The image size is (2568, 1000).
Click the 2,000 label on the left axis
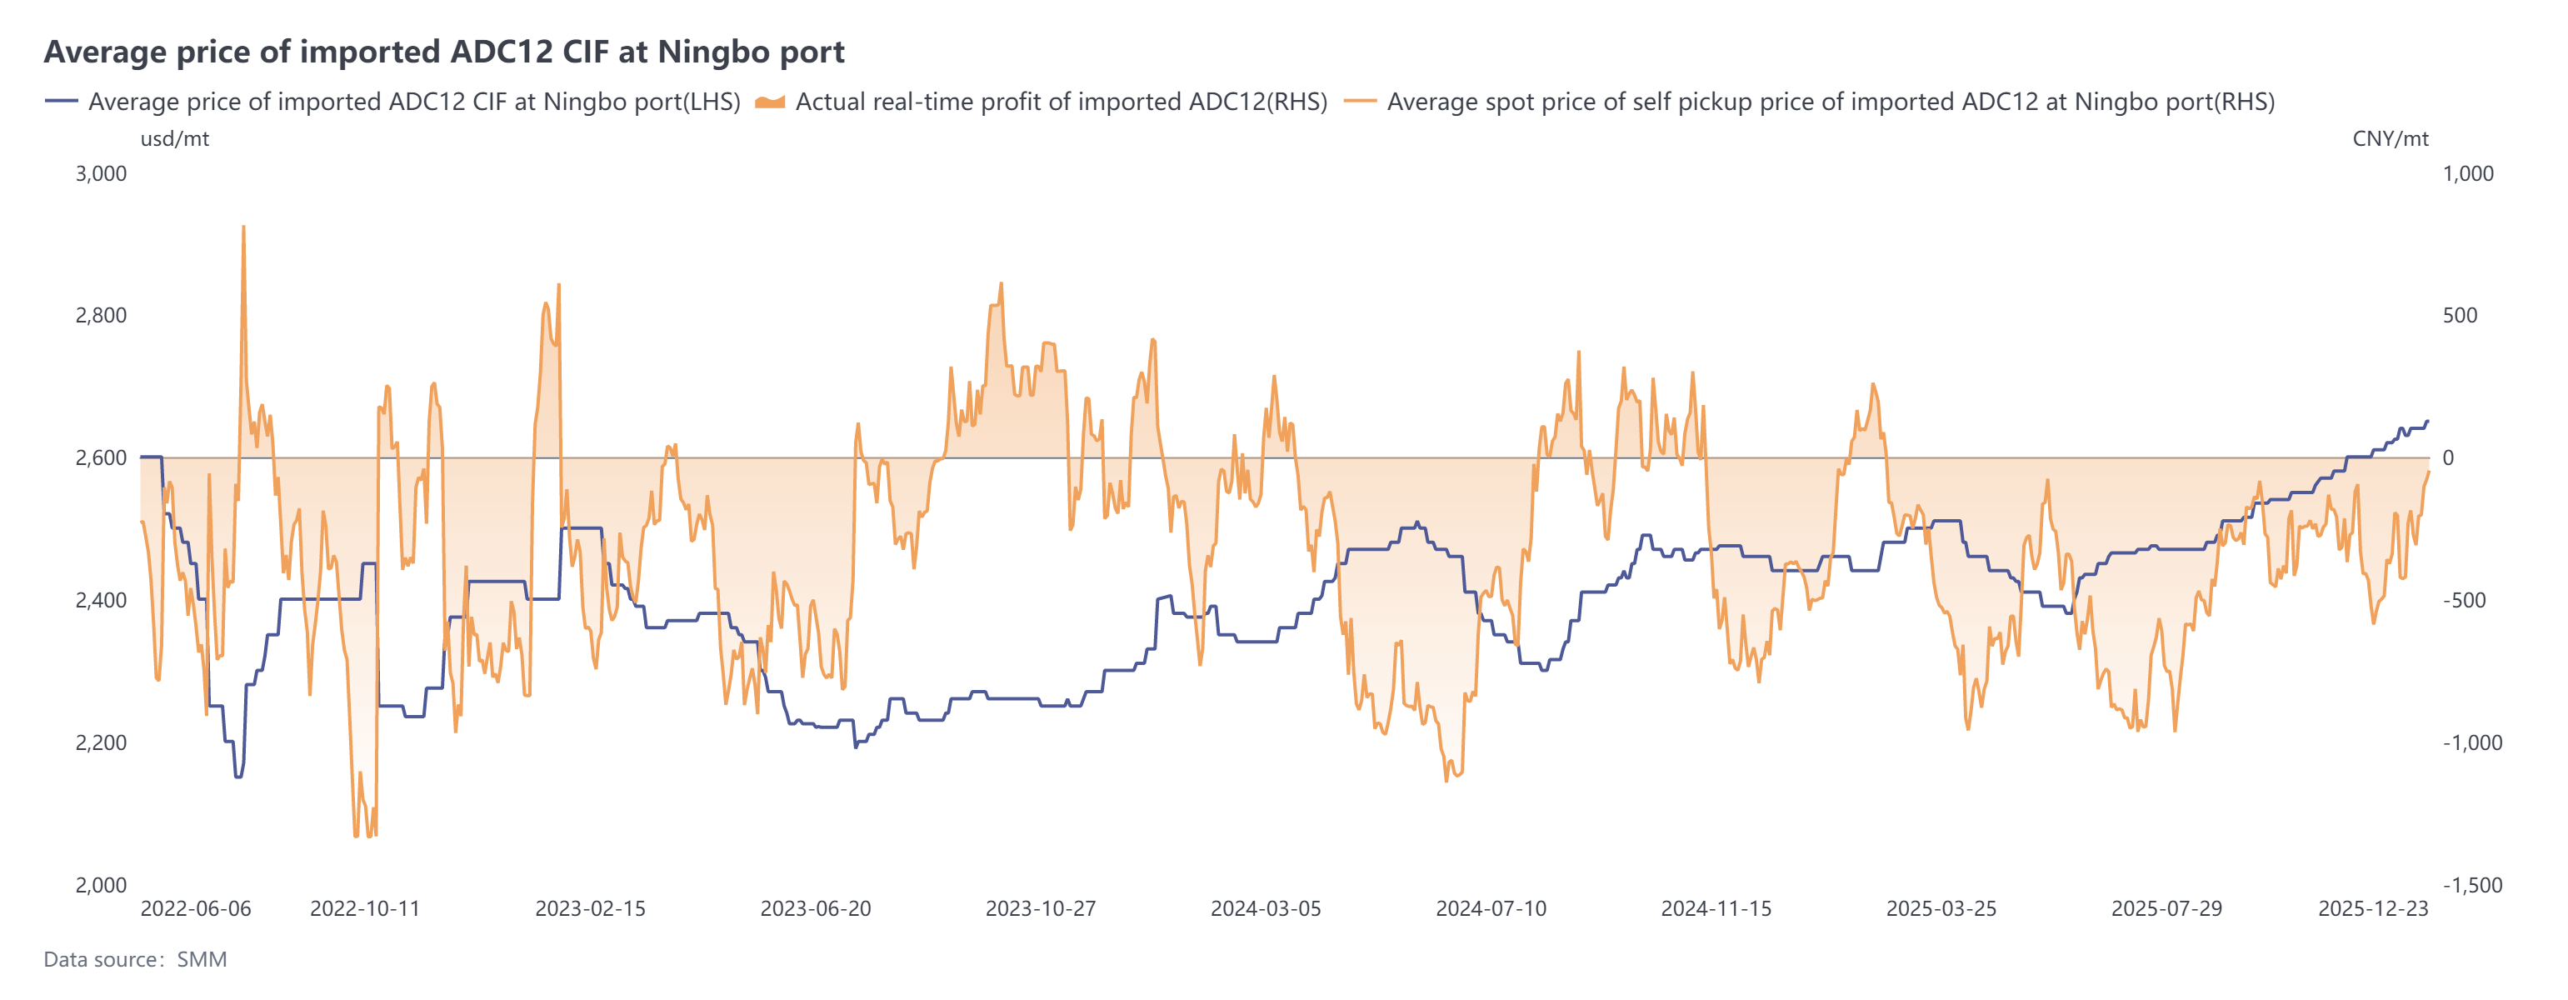[x=101, y=884]
